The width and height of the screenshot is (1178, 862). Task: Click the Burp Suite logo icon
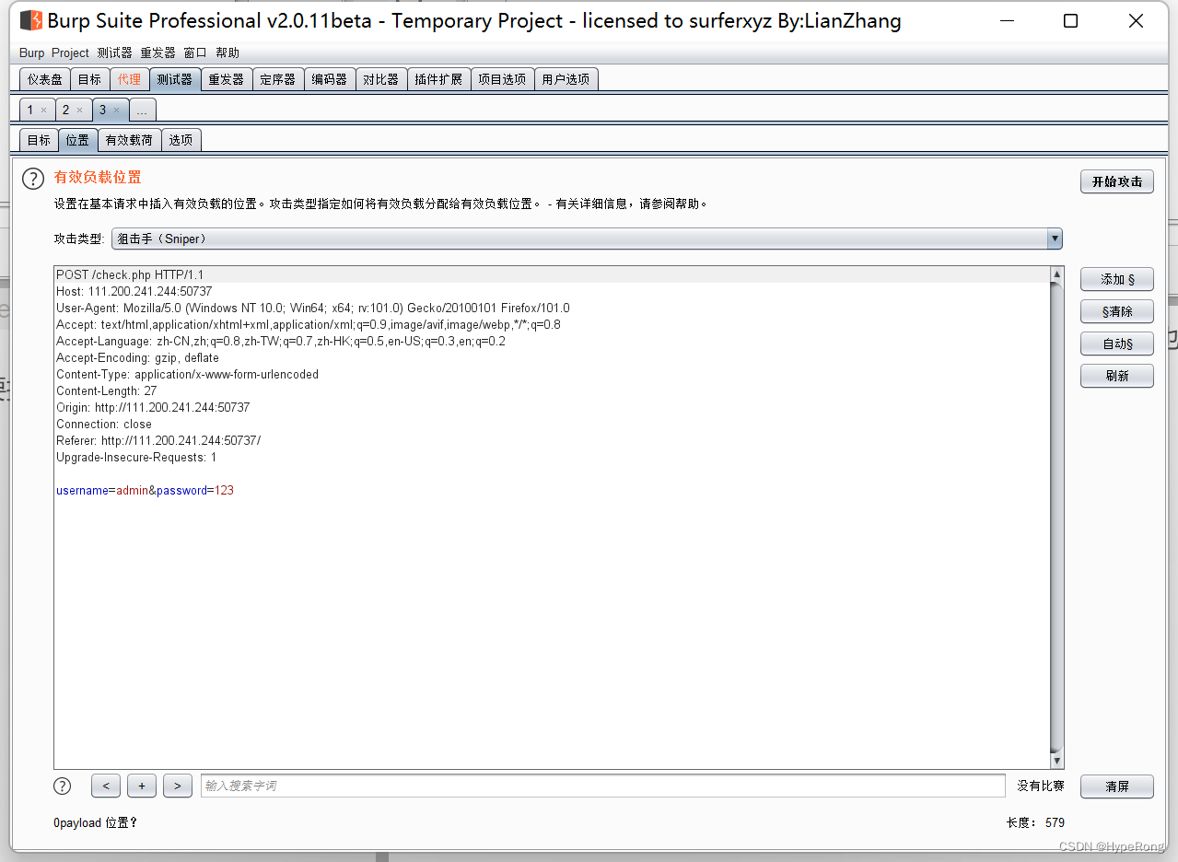(30, 20)
